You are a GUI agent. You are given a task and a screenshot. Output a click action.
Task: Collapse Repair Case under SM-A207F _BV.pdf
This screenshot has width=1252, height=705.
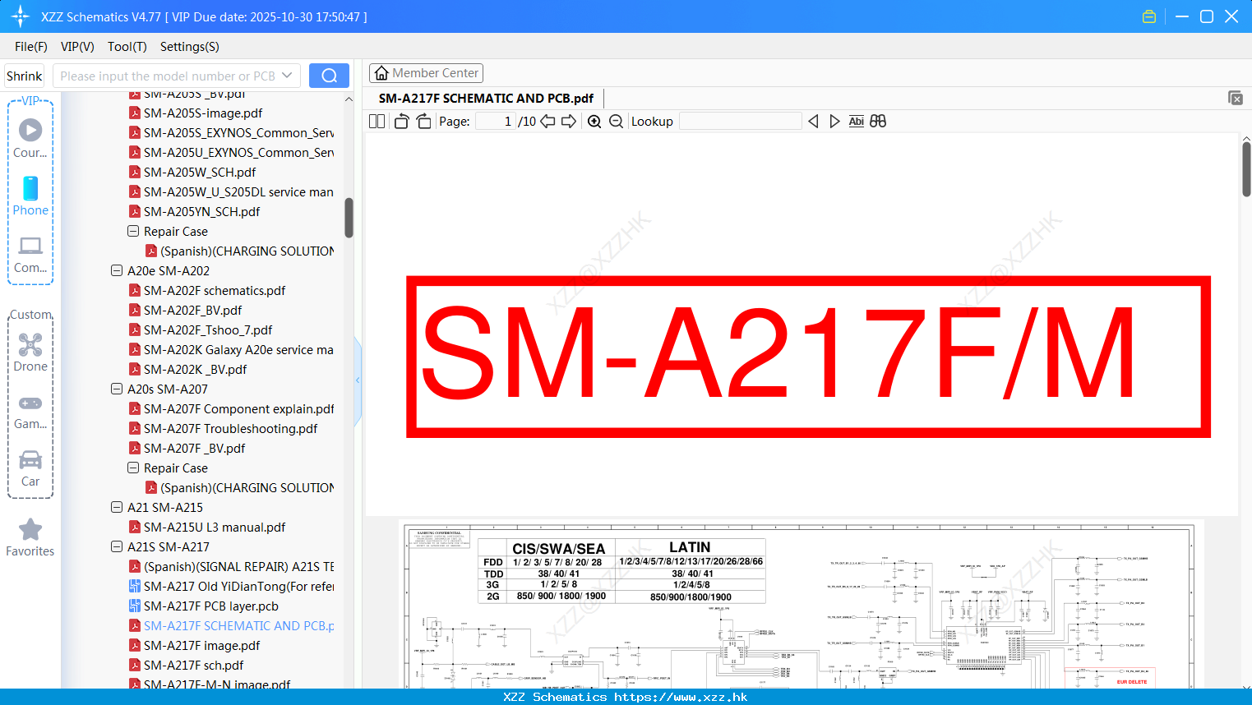pyautogui.click(x=133, y=468)
